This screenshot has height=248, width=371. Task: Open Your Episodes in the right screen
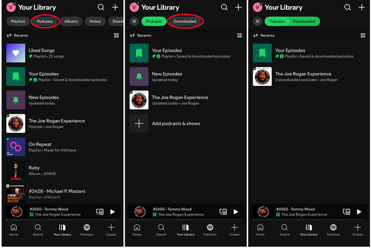pyautogui.click(x=309, y=53)
